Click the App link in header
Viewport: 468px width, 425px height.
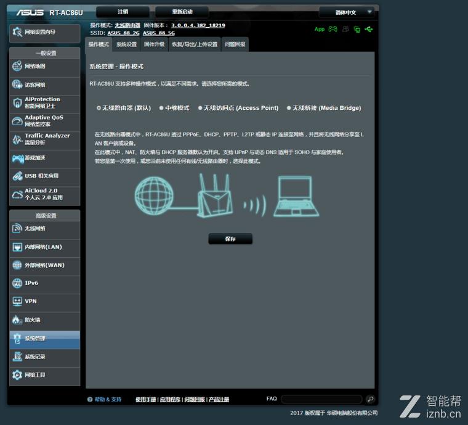pyautogui.click(x=320, y=29)
